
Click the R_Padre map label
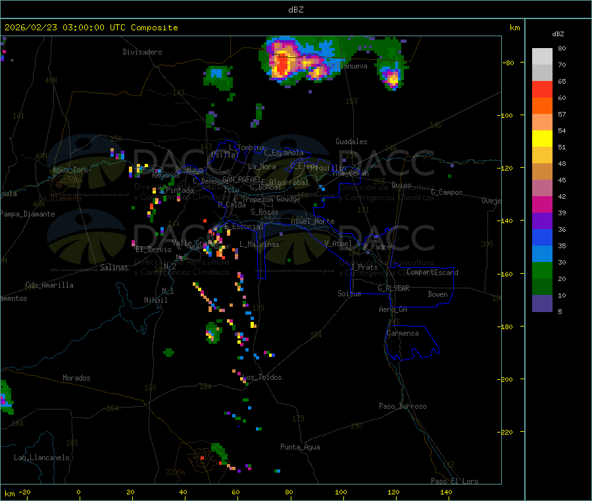[x=377, y=247]
